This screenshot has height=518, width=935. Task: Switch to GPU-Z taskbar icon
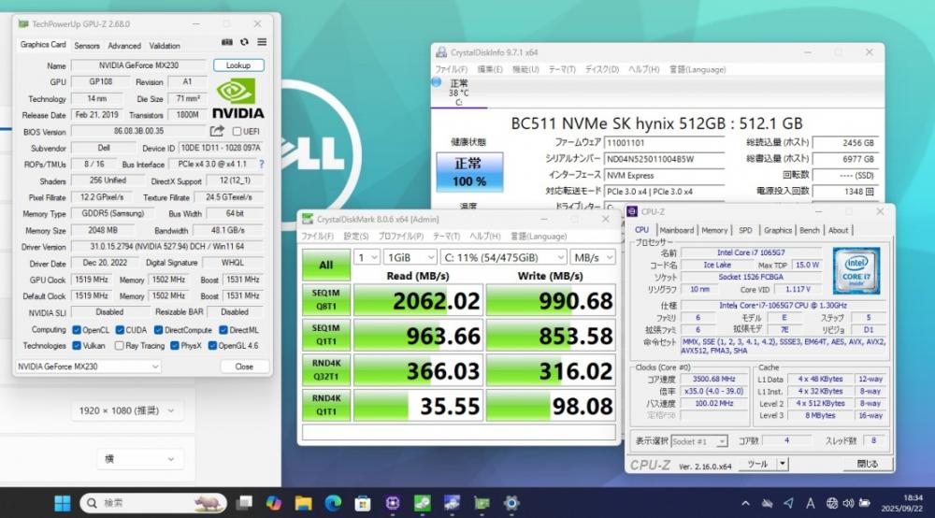click(482, 503)
